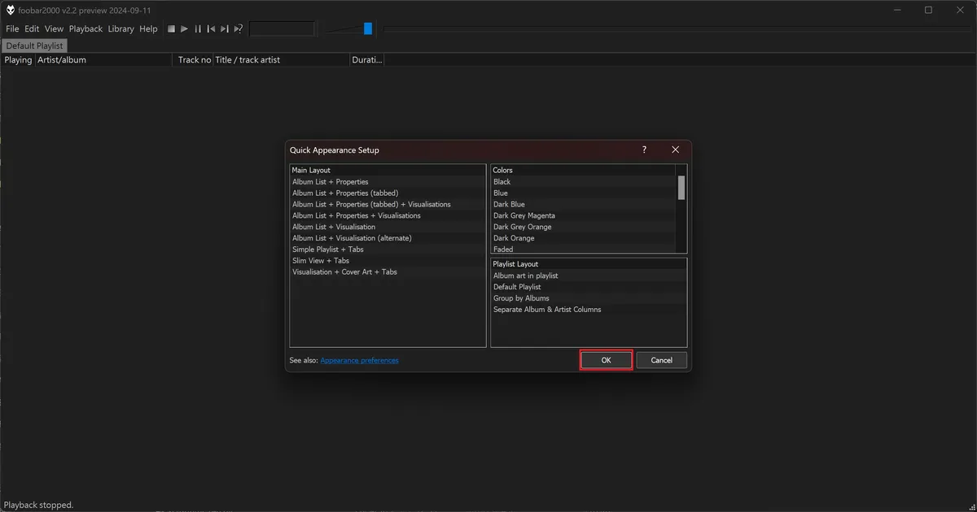Click the playback order box in toolbar
This screenshot has width=977, height=512.
pos(282,28)
